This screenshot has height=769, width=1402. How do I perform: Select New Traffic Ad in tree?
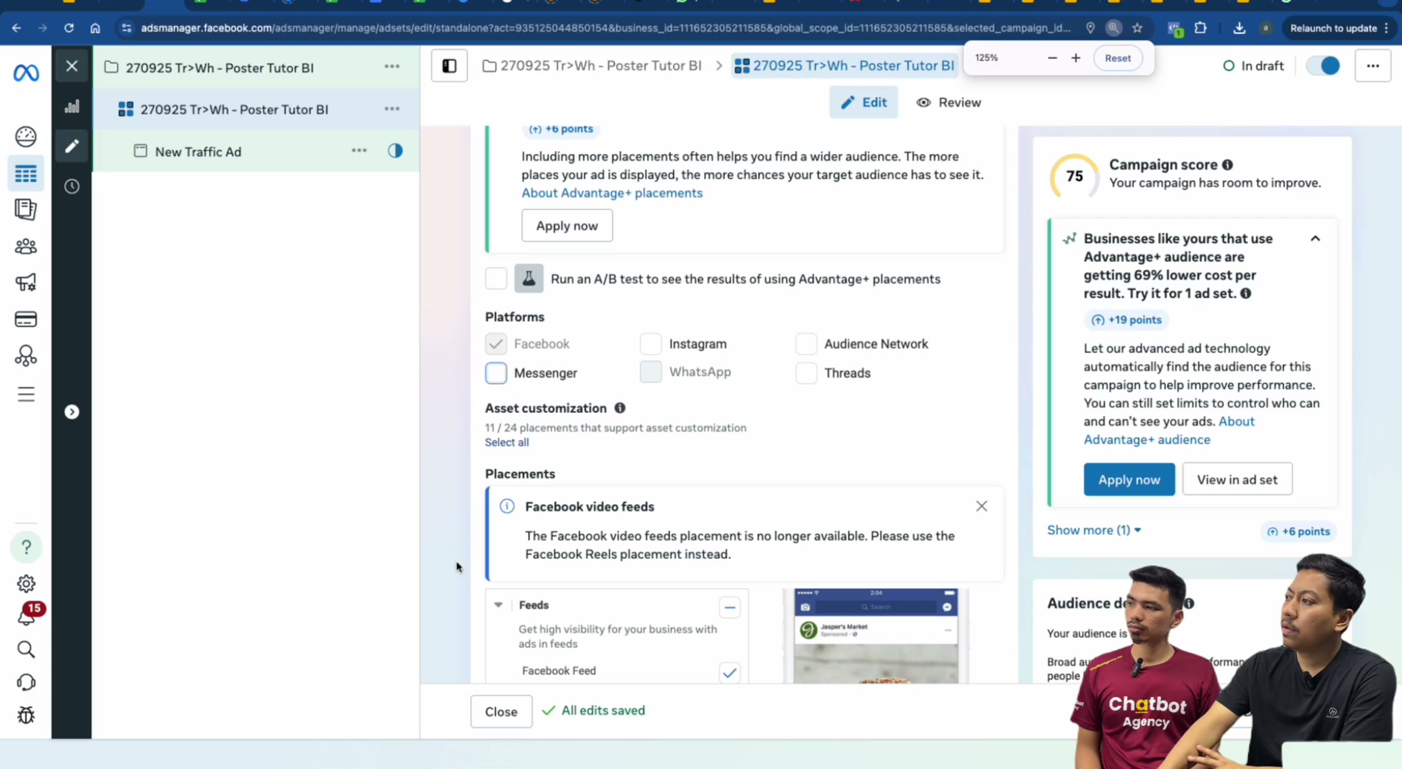click(198, 152)
